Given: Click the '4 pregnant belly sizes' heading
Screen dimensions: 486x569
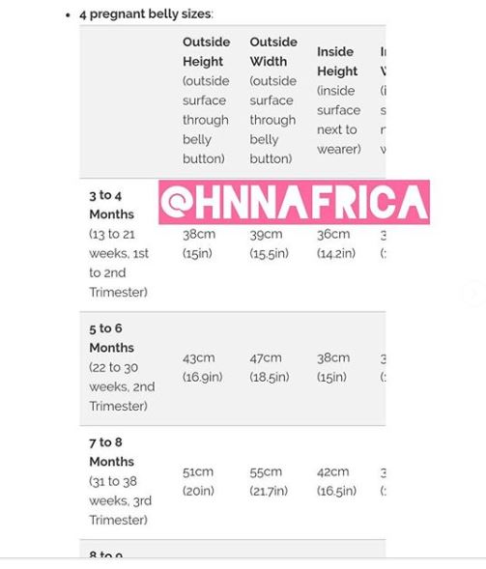Looking at the screenshot, I should (x=146, y=14).
